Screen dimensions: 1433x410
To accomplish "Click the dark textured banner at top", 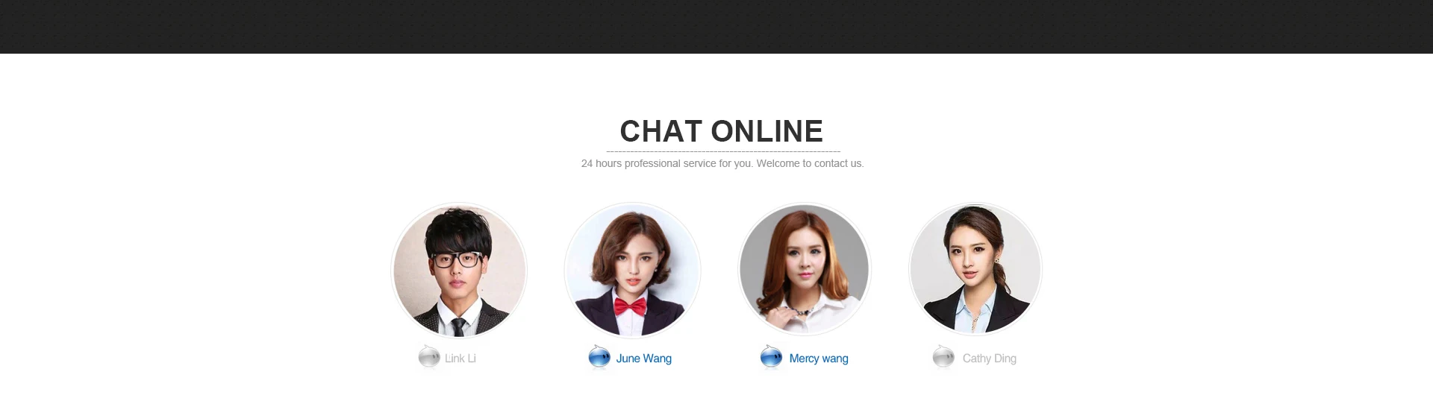I will click(x=716, y=27).
